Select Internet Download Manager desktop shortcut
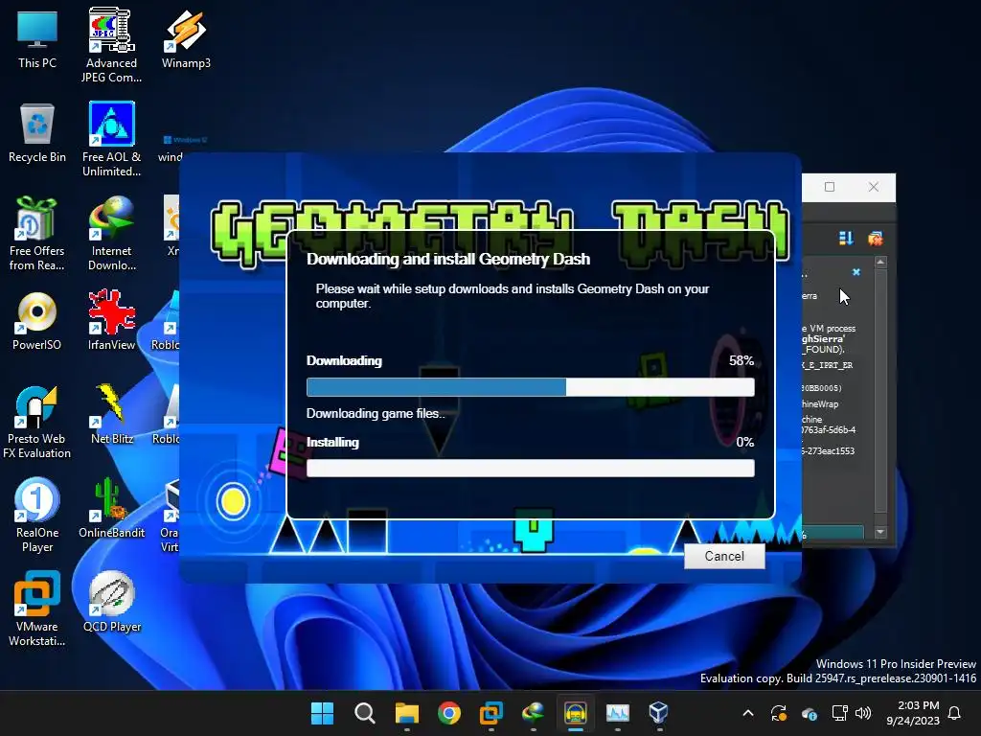The width and height of the screenshot is (981, 736). pos(111,234)
